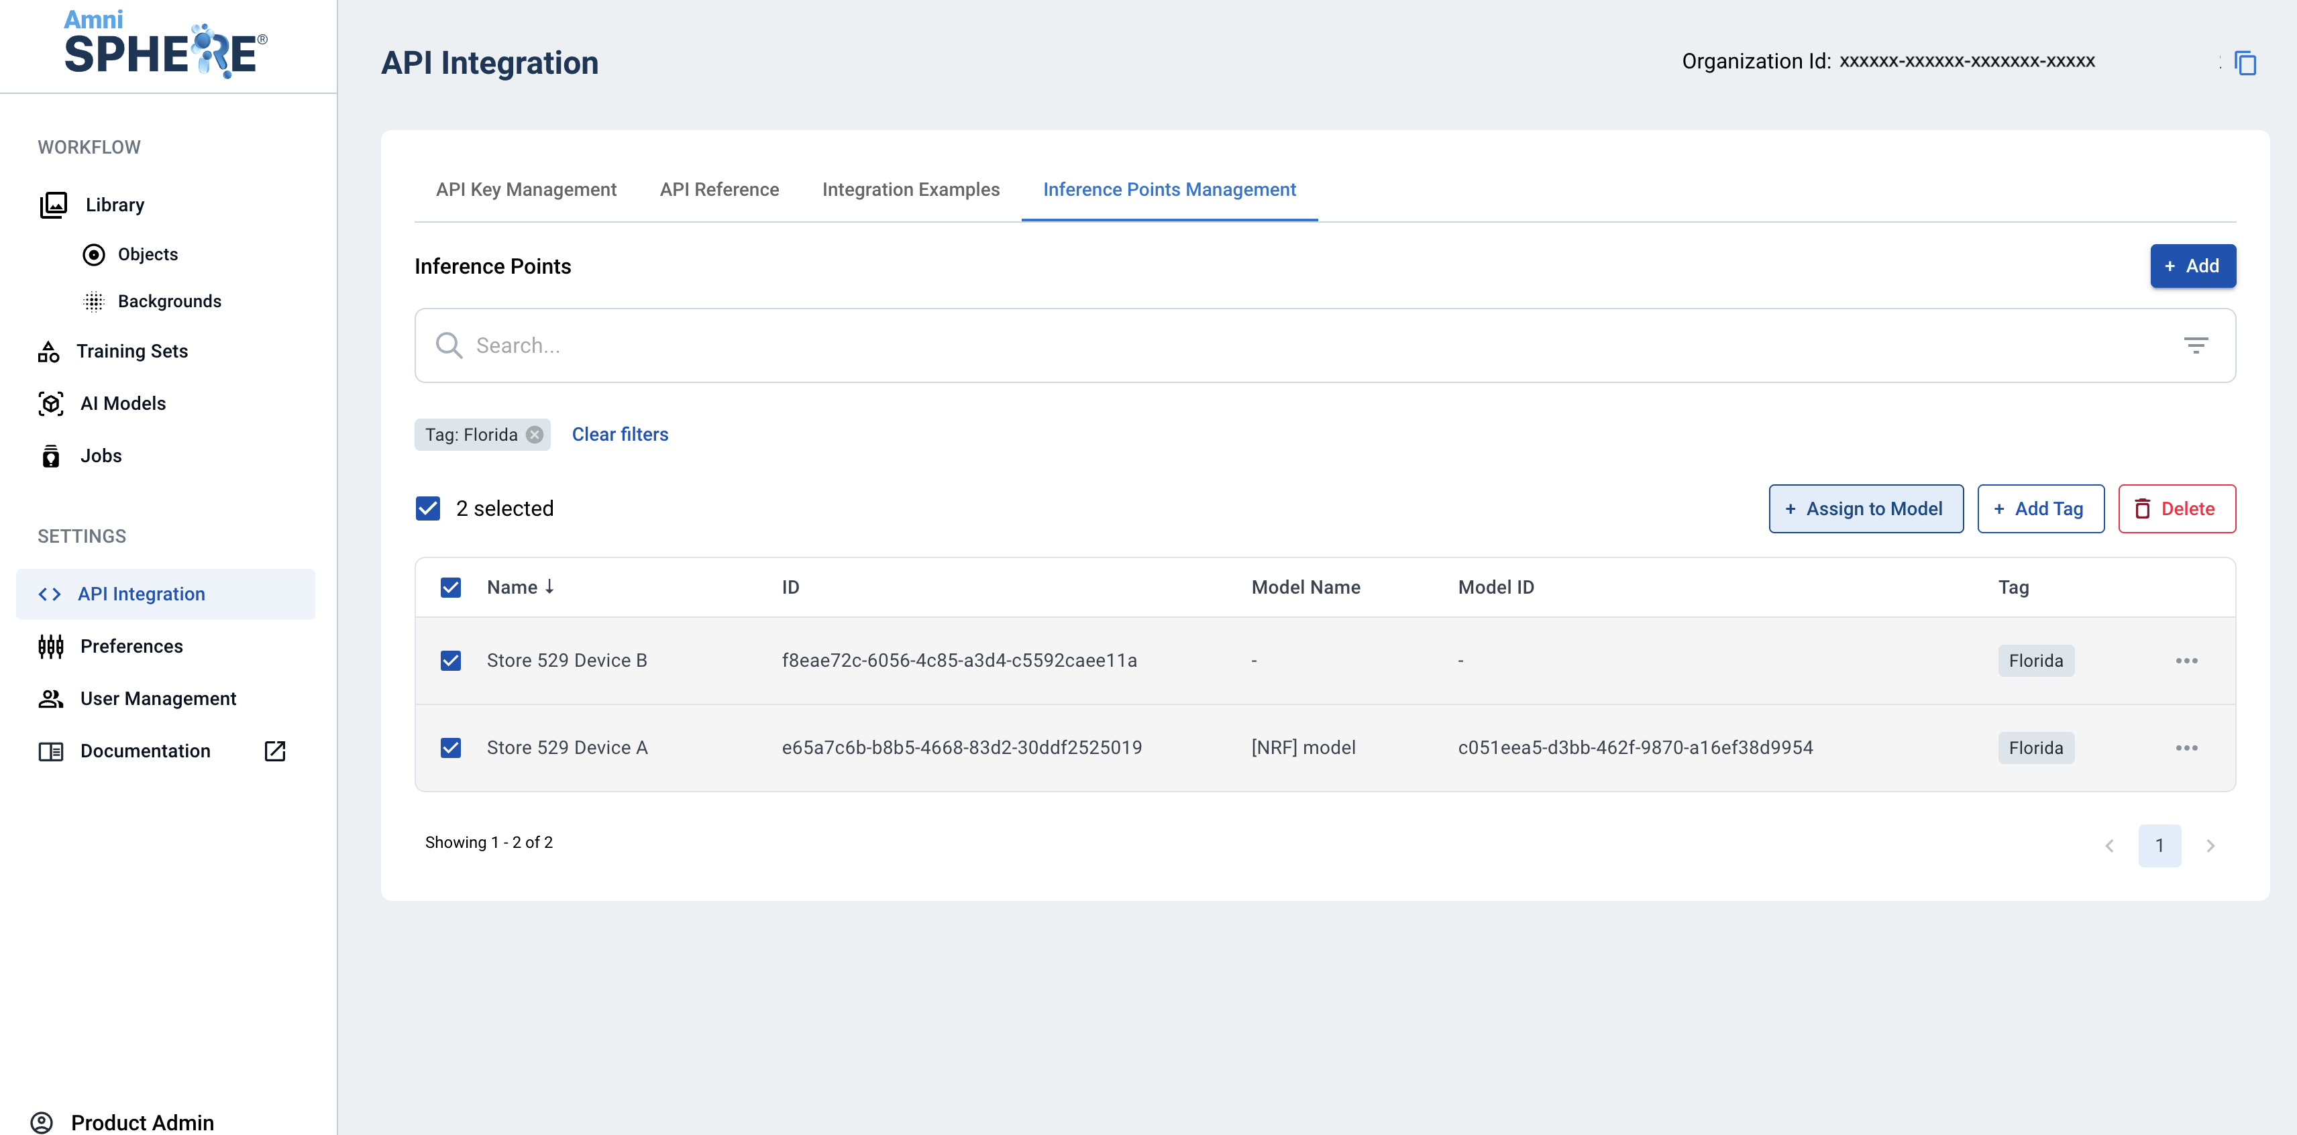This screenshot has height=1135, width=2297.
Task: Open Preferences settings
Action: (x=131, y=647)
